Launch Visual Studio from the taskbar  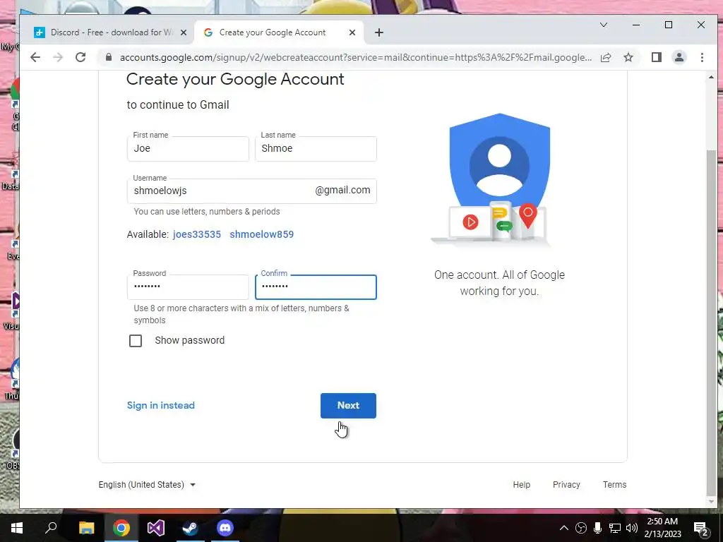(156, 528)
